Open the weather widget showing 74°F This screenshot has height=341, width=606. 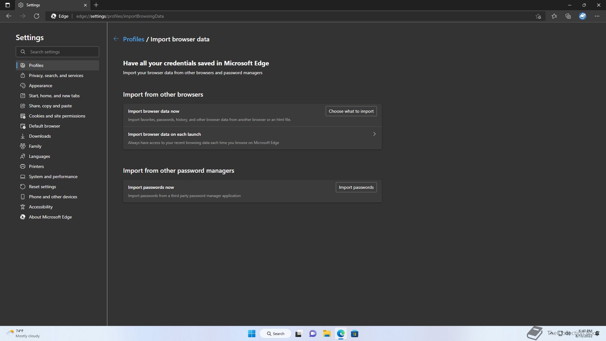(23, 333)
